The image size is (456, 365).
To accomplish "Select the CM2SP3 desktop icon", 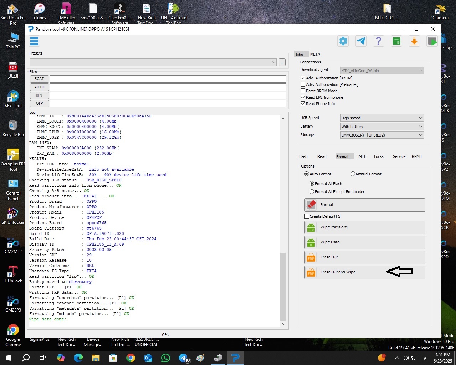I will (x=13, y=304).
